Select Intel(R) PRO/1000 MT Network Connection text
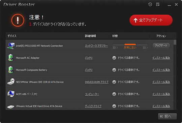Viewport: 182px width, 123px height. (x=39, y=46)
